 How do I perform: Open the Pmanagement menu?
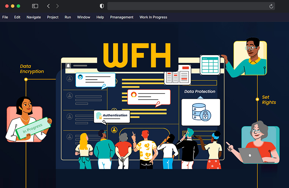122,17
